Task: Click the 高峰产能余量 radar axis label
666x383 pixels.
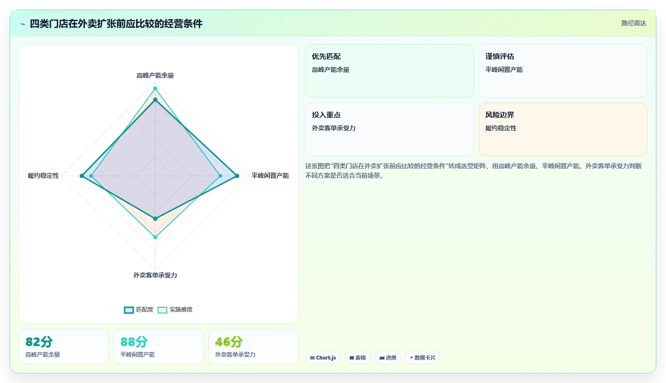Action: (155, 75)
